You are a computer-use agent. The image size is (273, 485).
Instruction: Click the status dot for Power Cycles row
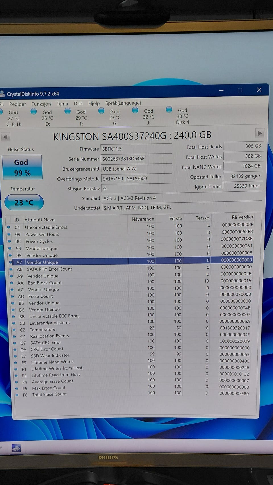(9, 241)
